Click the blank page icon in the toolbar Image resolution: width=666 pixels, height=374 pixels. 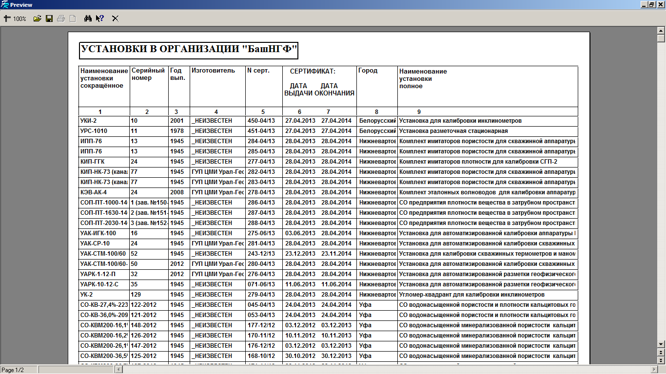(73, 19)
